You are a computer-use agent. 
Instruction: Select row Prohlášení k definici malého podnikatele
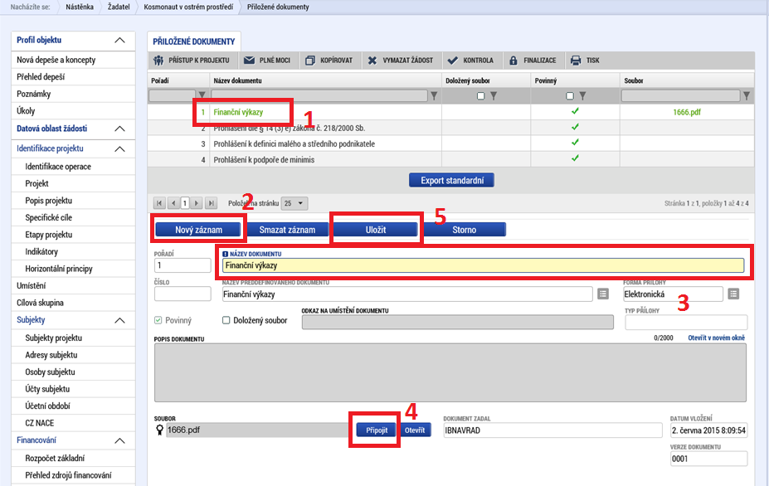coord(450,143)
